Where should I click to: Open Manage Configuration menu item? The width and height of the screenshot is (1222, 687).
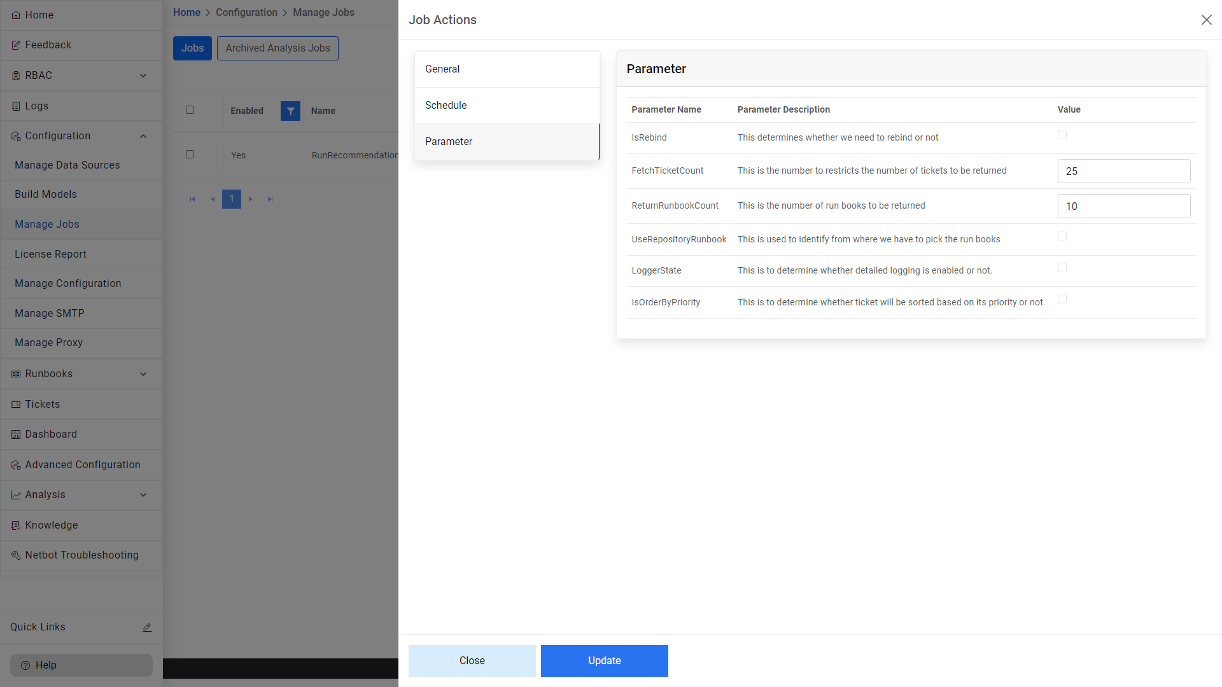pos(81,284)
